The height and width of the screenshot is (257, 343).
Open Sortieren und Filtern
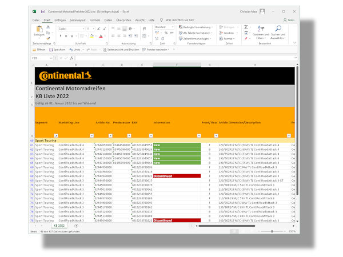[261, 33]
